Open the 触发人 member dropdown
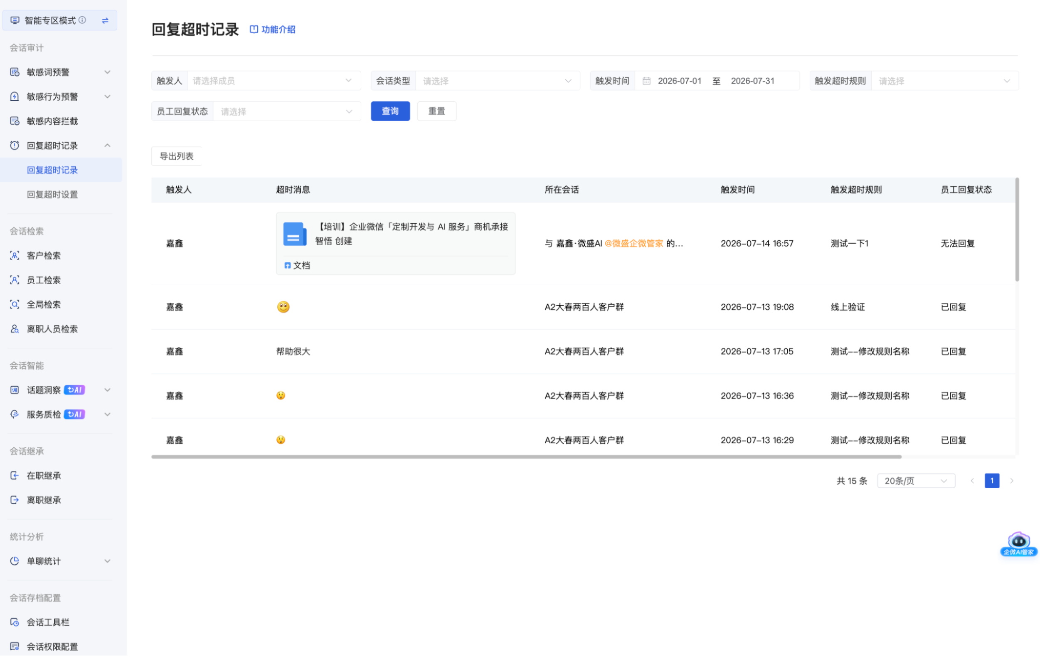Image resolution: width=1040 pixels, height=659 pixels. (274, 81)
